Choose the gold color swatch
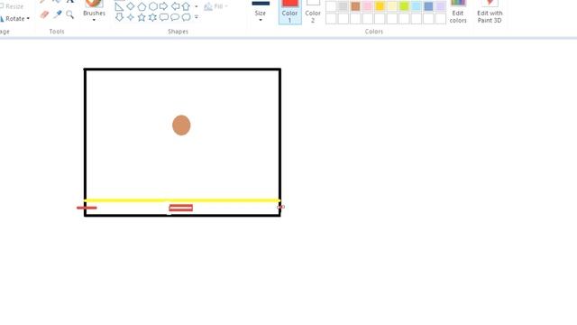This screenshot has height=325, width=577. click(x=380, y=6)
